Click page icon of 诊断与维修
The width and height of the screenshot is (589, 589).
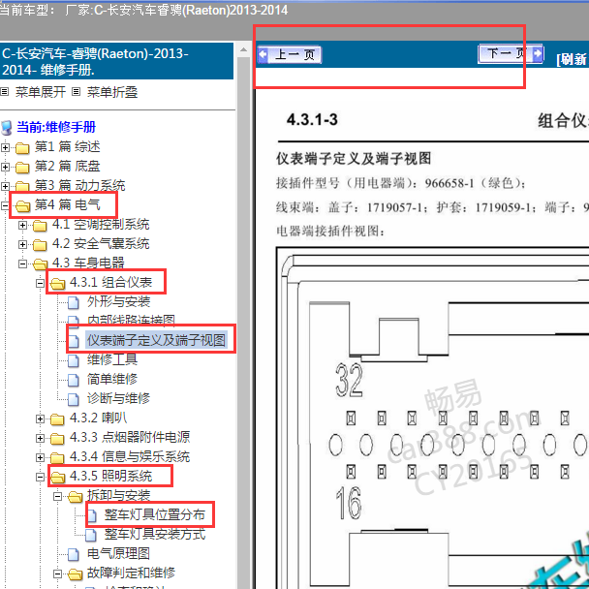[x=74, y=399]
